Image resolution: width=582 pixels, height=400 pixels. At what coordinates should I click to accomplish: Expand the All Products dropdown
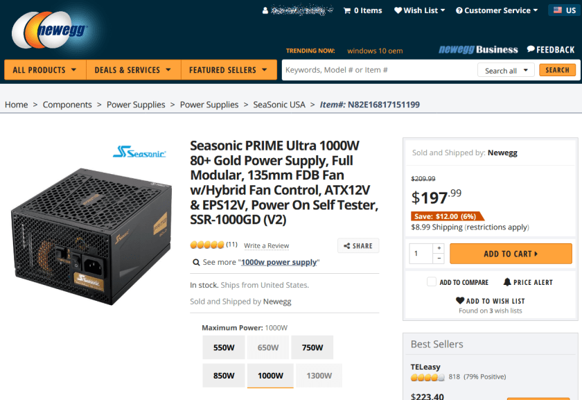tap(45, 70)
